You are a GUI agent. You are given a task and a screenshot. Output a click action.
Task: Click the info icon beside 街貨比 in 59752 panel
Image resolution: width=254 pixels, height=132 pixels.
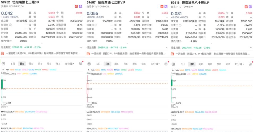coord(10,25)
